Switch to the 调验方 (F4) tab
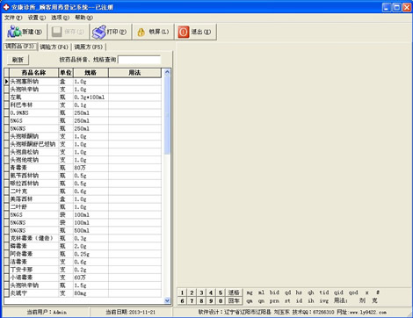Image resolution: width=413 pixels, height=318 pixels. 54,47
